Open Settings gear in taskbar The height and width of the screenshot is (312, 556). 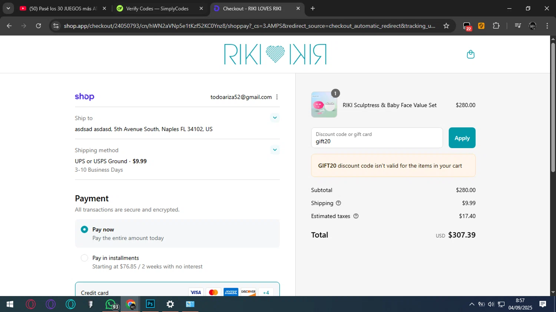pos(170,304)
